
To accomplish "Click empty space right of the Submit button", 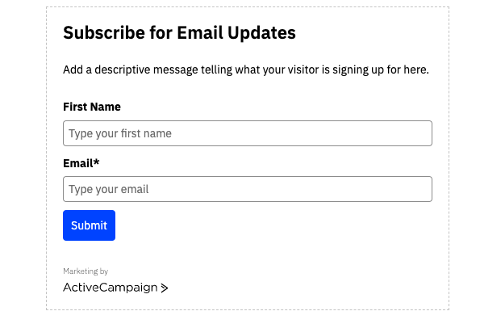I will point(245,225).
